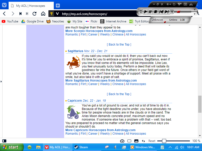Click the rewind history button
202x151 pixels.
click(x=20, y=14)
